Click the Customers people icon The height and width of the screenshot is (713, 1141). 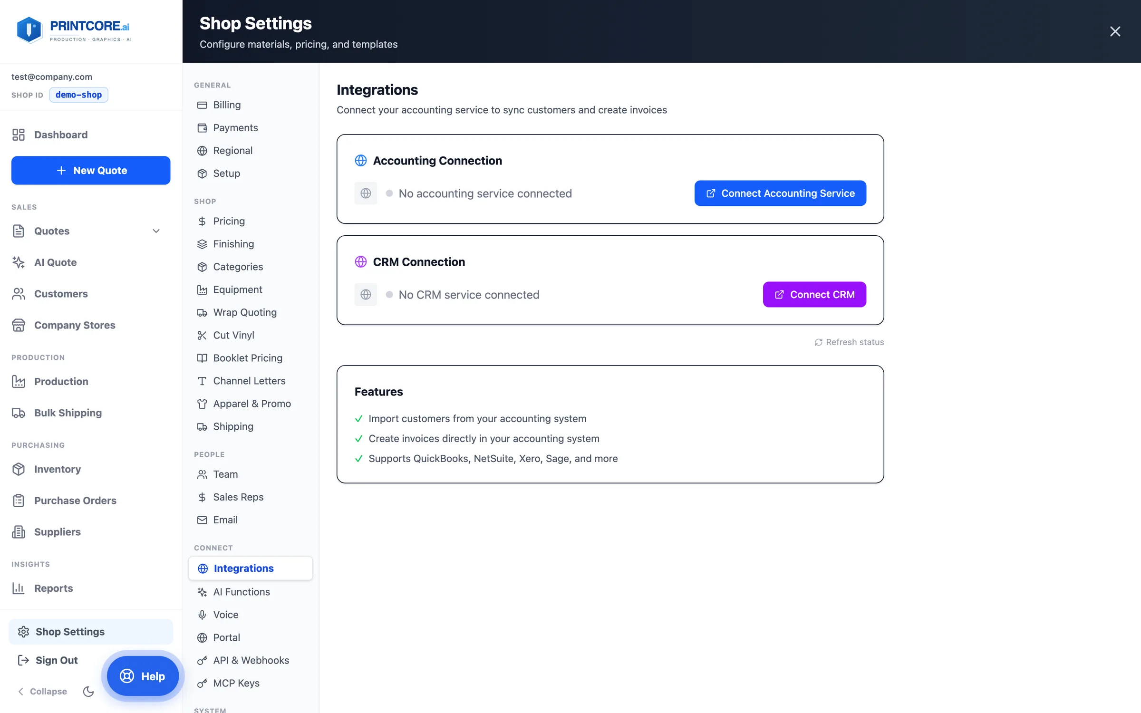tap(19, 294)
